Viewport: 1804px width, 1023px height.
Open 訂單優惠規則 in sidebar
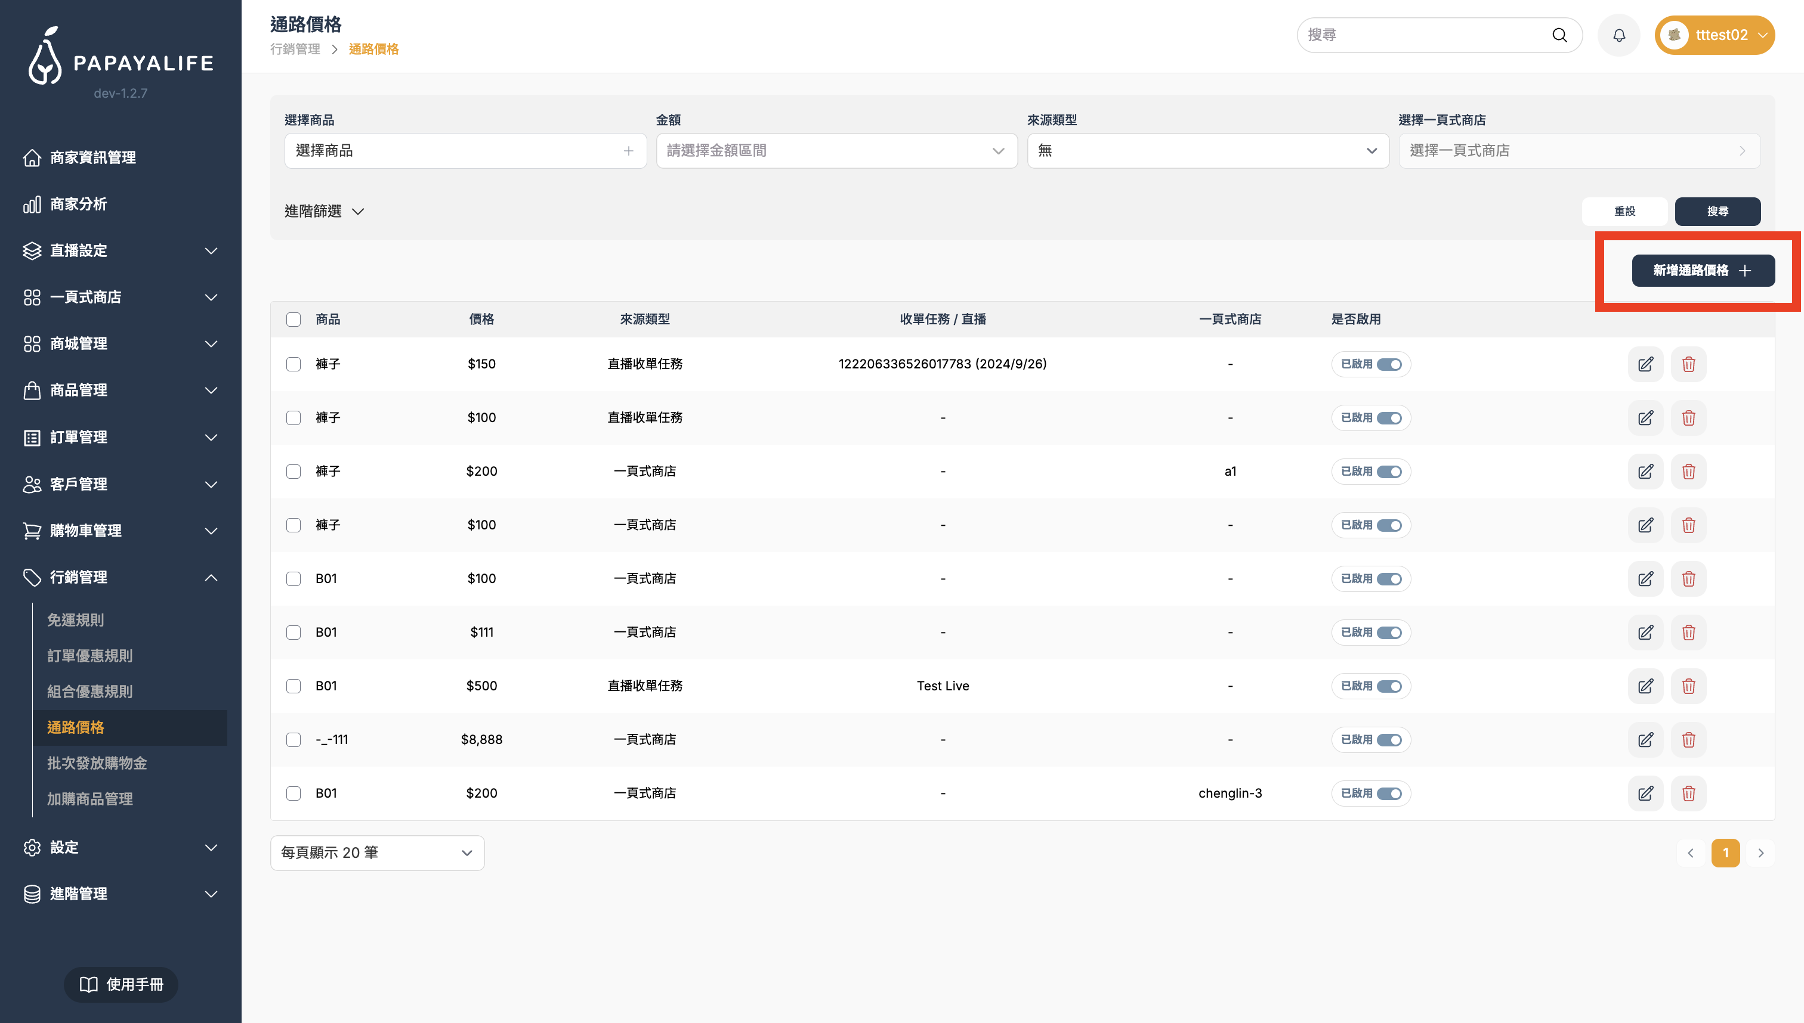(90, 656)
